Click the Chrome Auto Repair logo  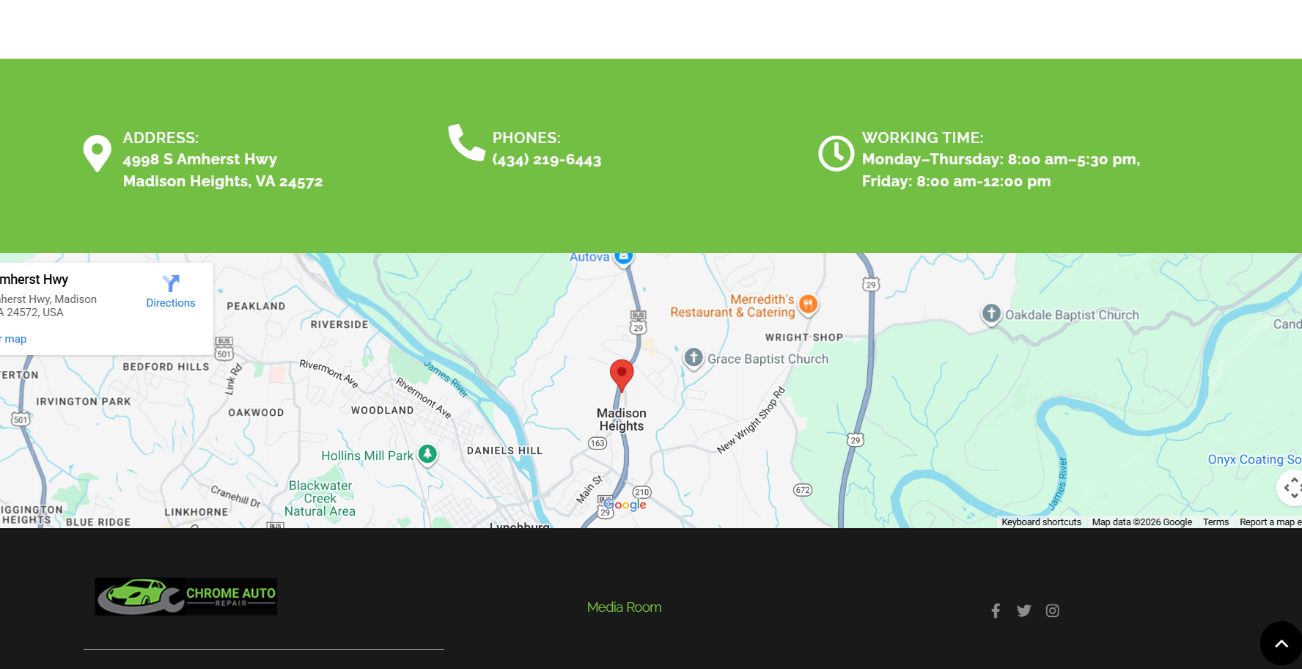click(x=186, y=596)
